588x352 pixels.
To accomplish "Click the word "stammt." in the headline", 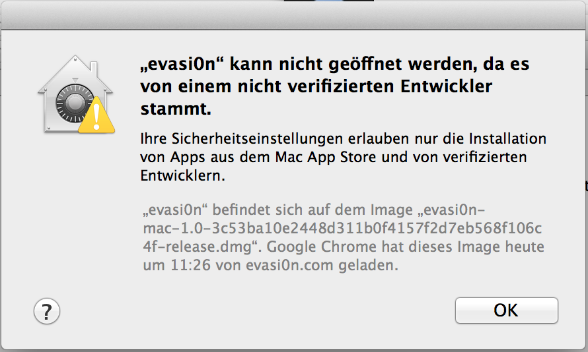I will click(x=176, y=109).
